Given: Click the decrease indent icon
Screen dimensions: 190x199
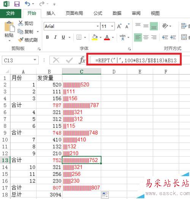Looking at the screenshot, I should click(165, 37).
